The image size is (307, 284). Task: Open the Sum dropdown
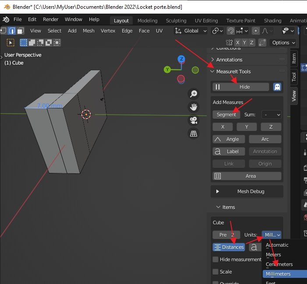[272, 115]
